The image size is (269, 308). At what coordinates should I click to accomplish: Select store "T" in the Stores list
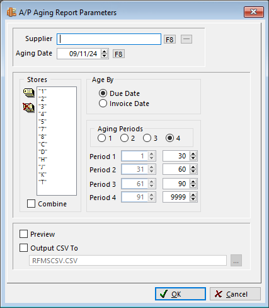tap(42, 182)
